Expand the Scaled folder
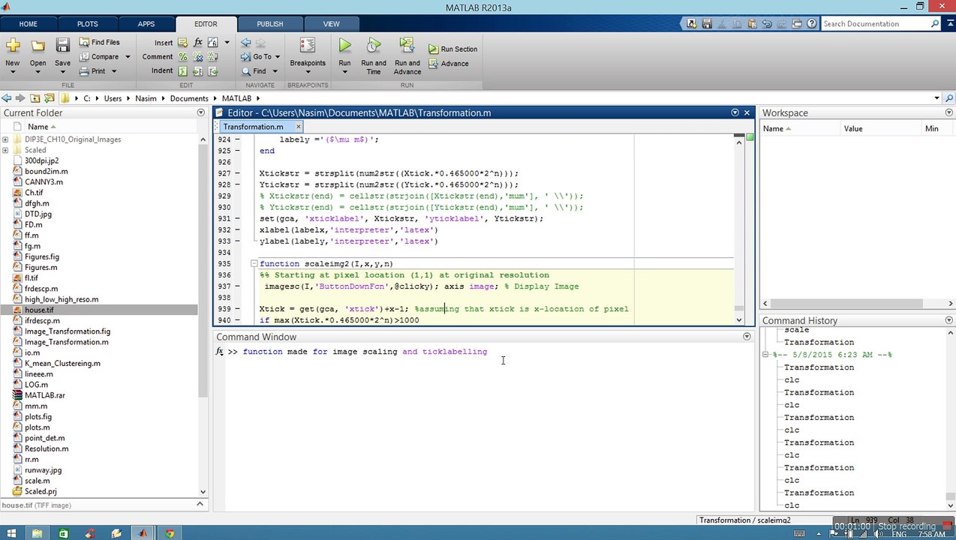Screen dimensions: 956x540 click(5, 150)
